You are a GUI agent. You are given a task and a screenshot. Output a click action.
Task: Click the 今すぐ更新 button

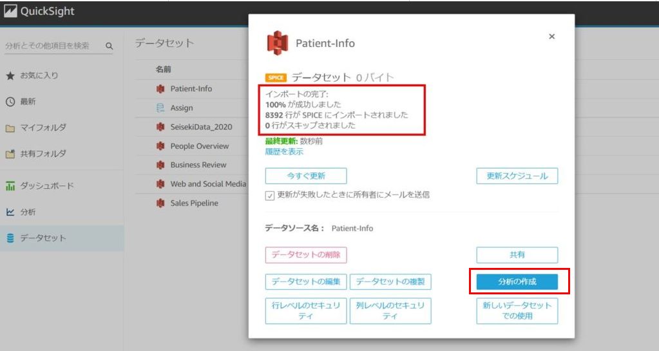click(306, 176)
